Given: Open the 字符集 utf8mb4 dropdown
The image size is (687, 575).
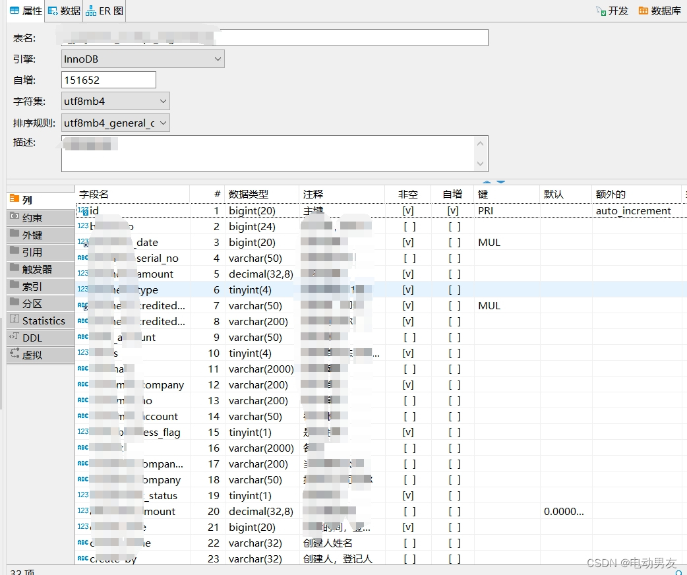Looking at the screenshot, I should pos(115,102).
